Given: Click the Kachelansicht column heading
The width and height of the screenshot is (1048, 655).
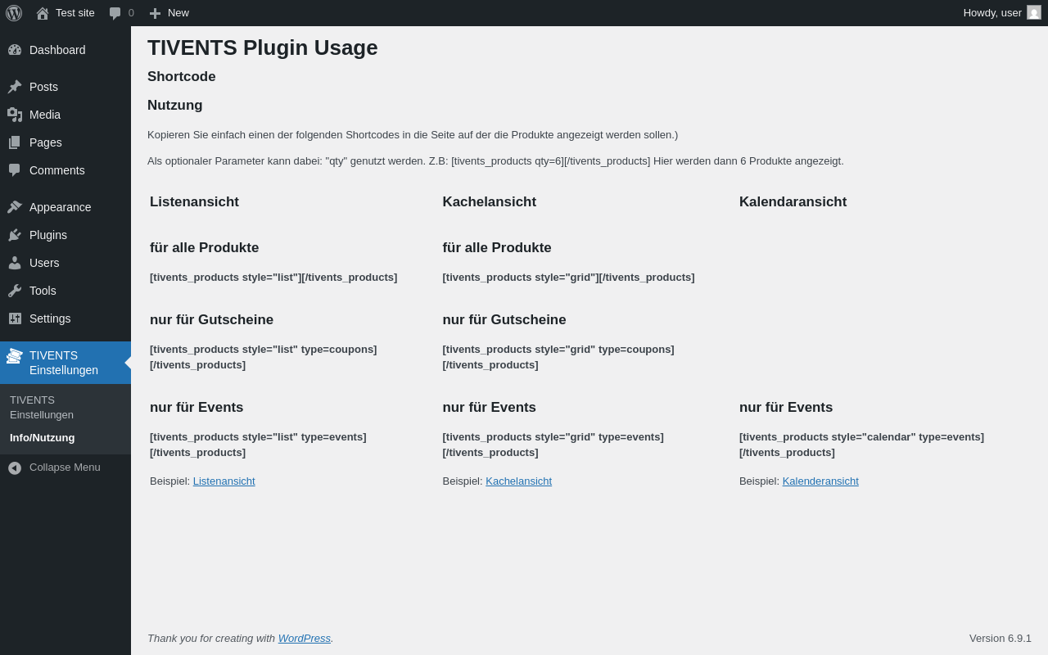Looking at the screenshot, I should click(x=490, y=202).
